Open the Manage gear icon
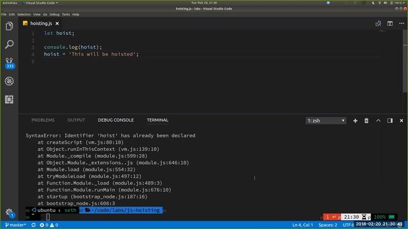This screenshot has height=229, width=408. coord(10,212)
